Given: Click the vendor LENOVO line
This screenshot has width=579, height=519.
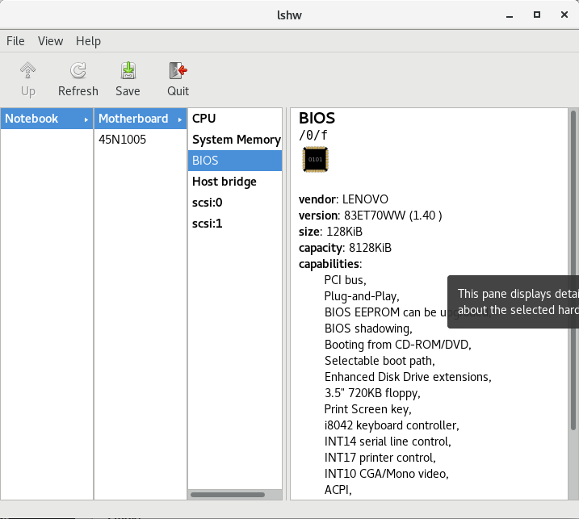Looking at the screenshot, I should [343, 199].
